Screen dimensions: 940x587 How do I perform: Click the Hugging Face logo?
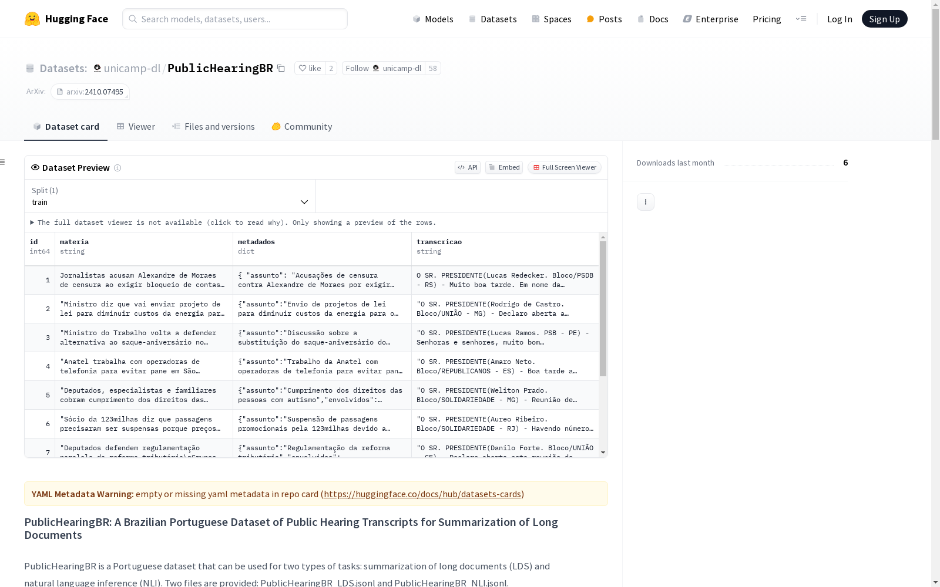coord(66,19)
